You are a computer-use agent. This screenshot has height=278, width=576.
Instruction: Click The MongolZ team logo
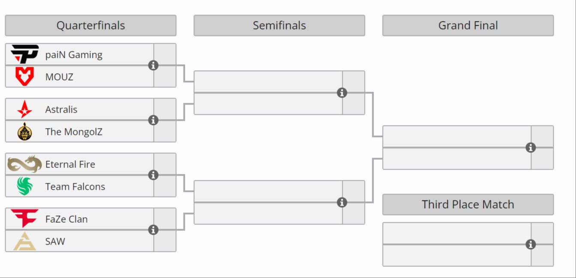24,132
